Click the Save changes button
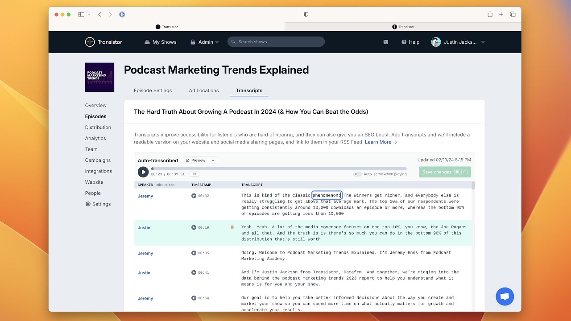 coord(445,172)
